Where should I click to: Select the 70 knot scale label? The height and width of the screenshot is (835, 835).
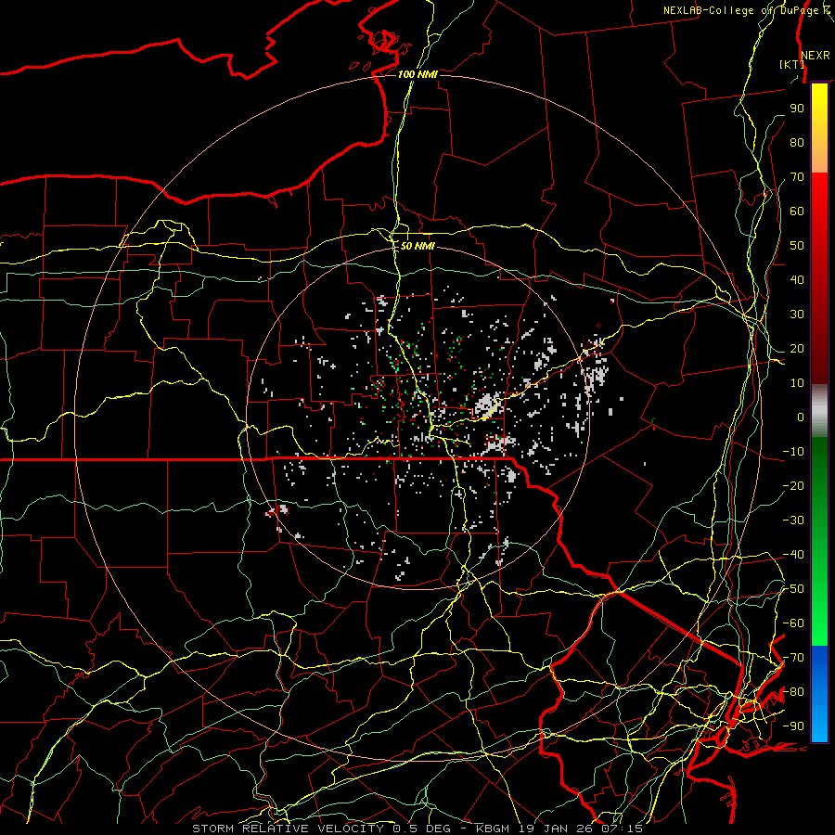(x=797, y=177)
